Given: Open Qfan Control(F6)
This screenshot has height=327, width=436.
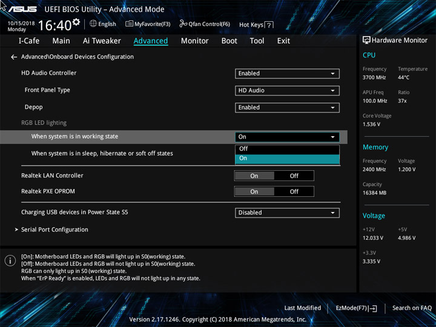Looking at the screenshot, I should 205,24.
